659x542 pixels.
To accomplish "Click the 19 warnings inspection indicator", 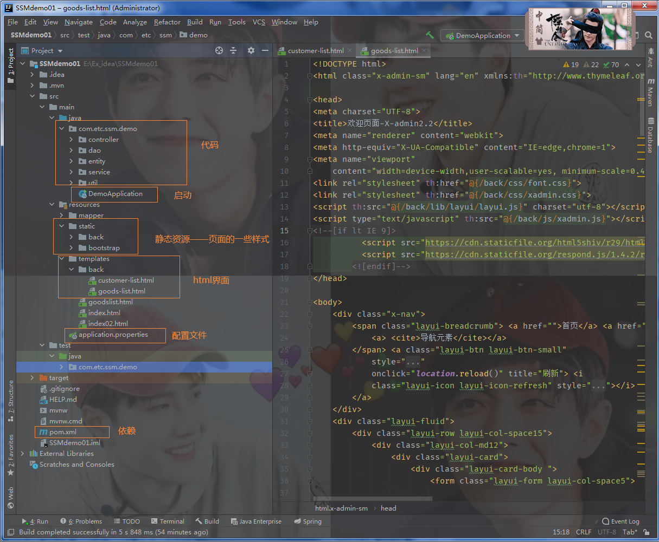I will click(x=571, y=64).
